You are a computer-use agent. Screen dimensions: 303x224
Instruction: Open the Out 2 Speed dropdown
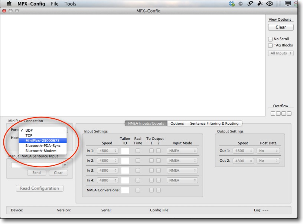[243, 161]
